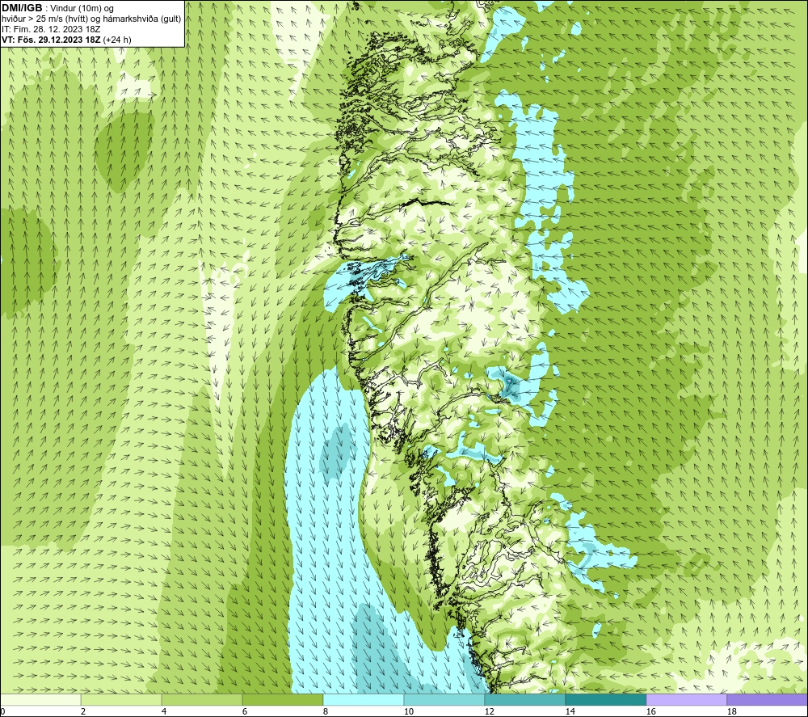
Task: Click the legend value "8"
Action: click(326, 711)
